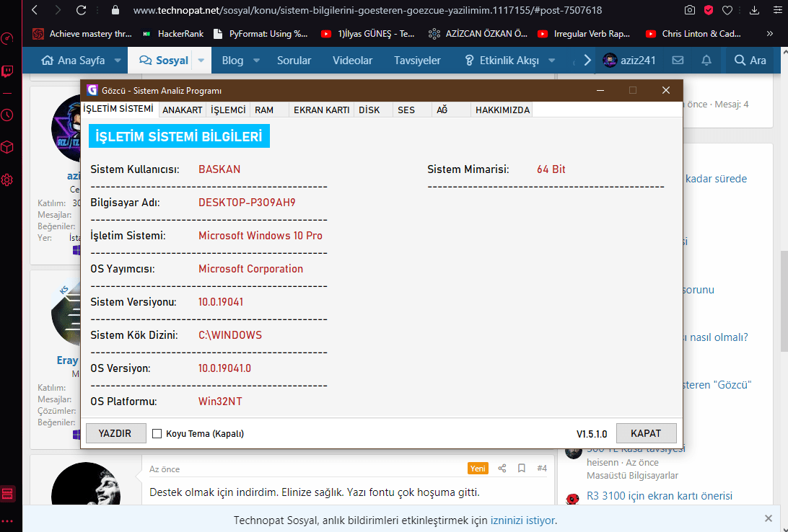Open GX Control speedometer in sidebar
Image resolution: width=788 pixels, height=532 pixels.
coord(7,39)
